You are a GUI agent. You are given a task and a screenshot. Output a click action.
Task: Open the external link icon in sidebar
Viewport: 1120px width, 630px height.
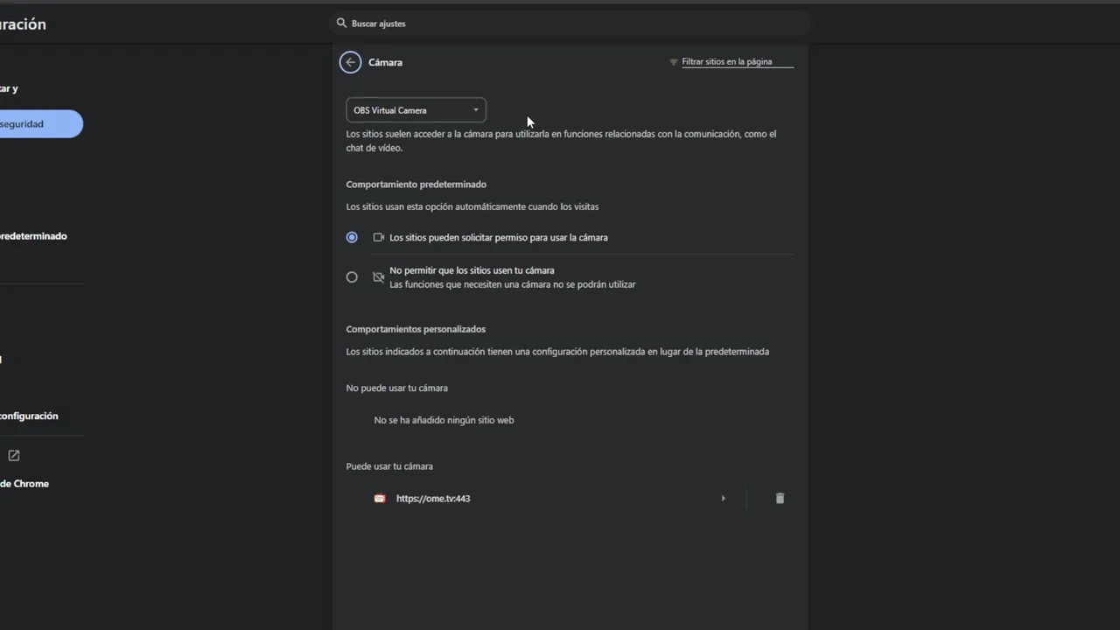(x=14, y=455)
